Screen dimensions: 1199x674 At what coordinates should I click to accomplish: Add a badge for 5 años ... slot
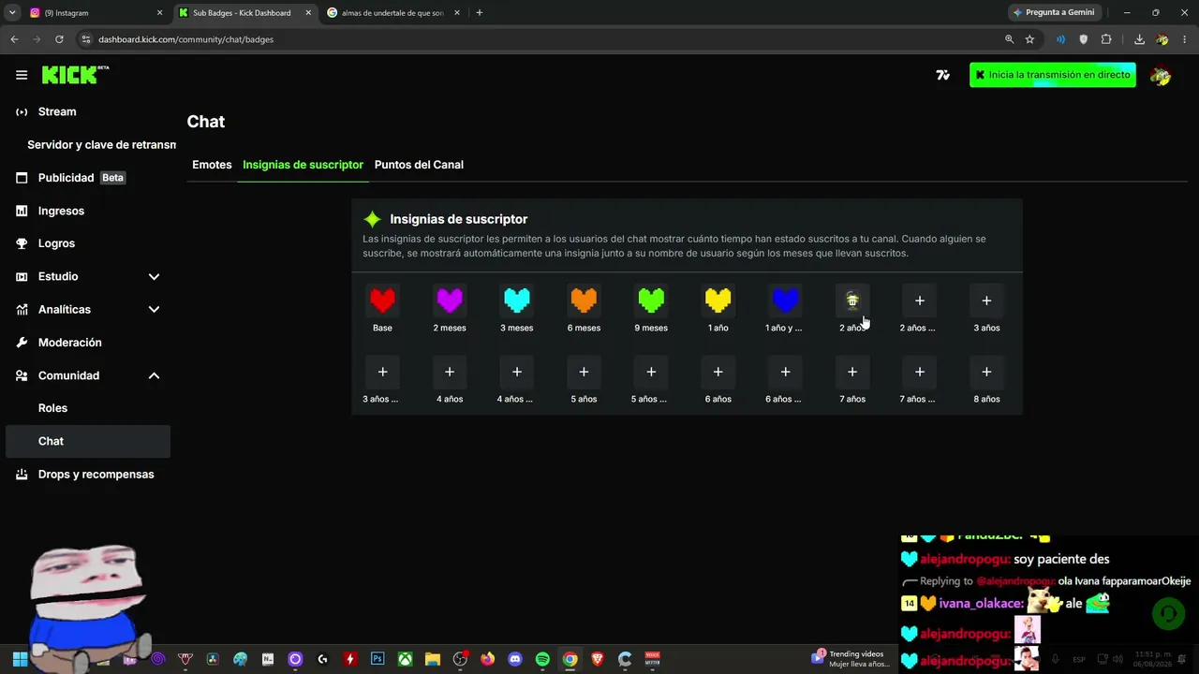click(651, 372)
